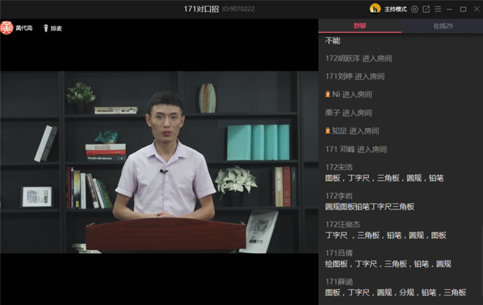Click the badge icon beside Ni
The image size is (483, 305).
(328, 94)
